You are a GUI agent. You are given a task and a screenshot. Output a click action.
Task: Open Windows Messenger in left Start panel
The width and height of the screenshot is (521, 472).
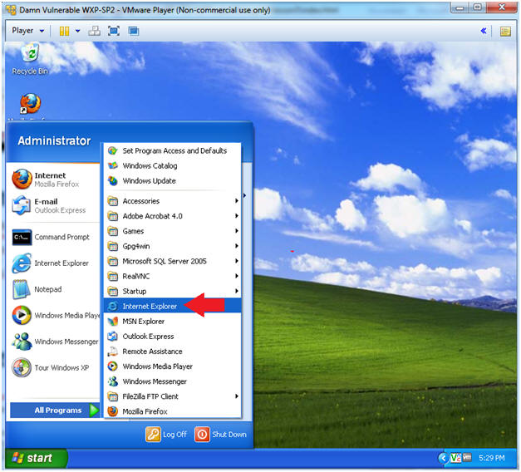pos(53,342)
